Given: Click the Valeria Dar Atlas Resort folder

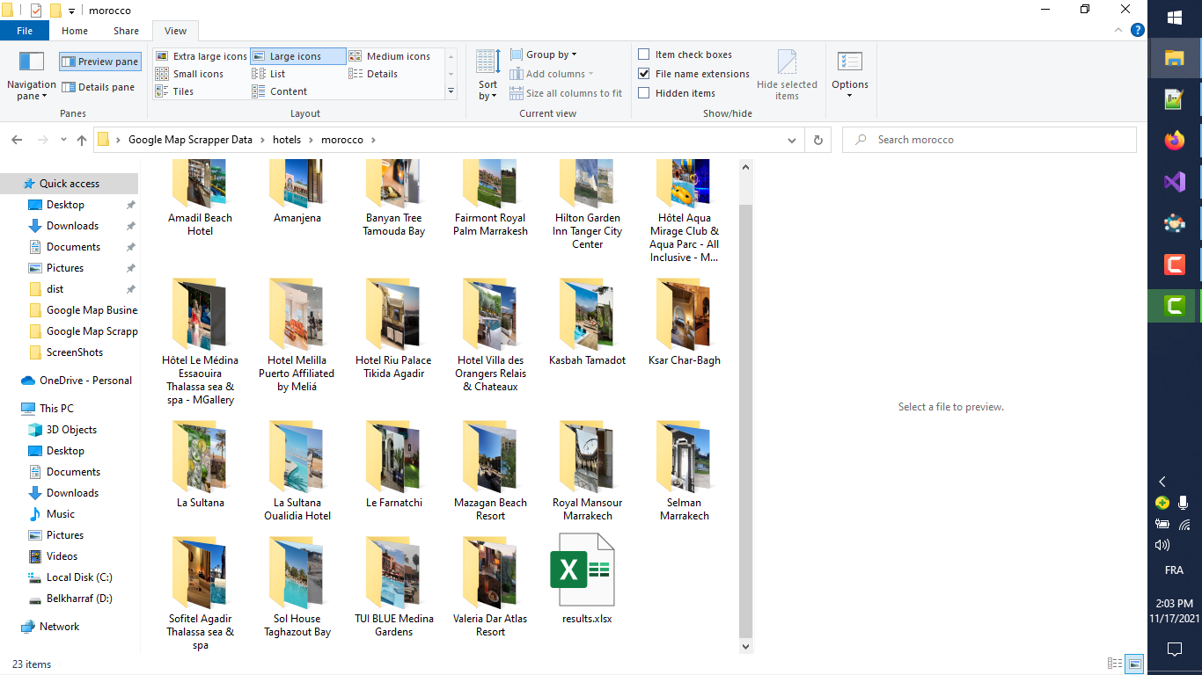Looking at the screenshot, I should [x=491, y=587].
